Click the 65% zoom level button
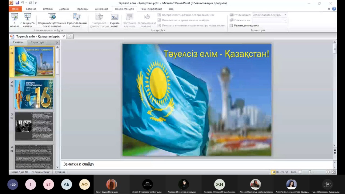Image resolution: width=345 pixels, height=194 pixels. 294,172
